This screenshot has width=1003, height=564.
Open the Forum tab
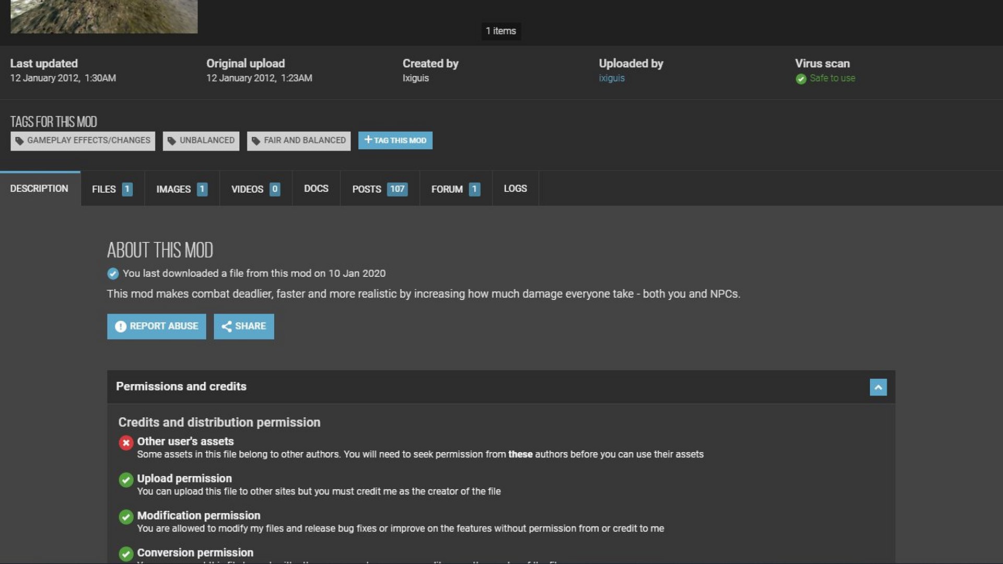tap(455, 189)
